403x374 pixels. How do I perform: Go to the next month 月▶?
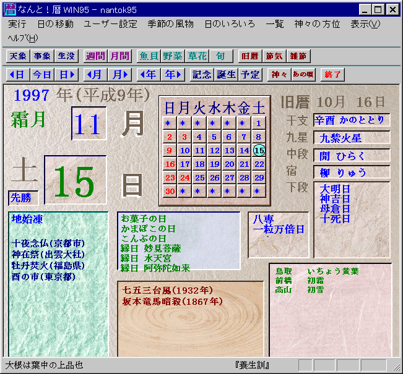click(119, 75)
